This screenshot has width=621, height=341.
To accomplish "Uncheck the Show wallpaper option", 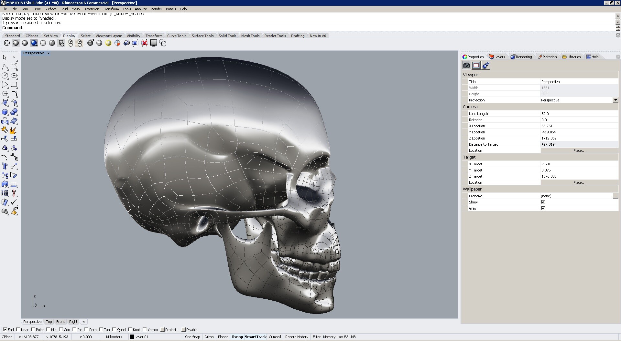I will point(543,202).
